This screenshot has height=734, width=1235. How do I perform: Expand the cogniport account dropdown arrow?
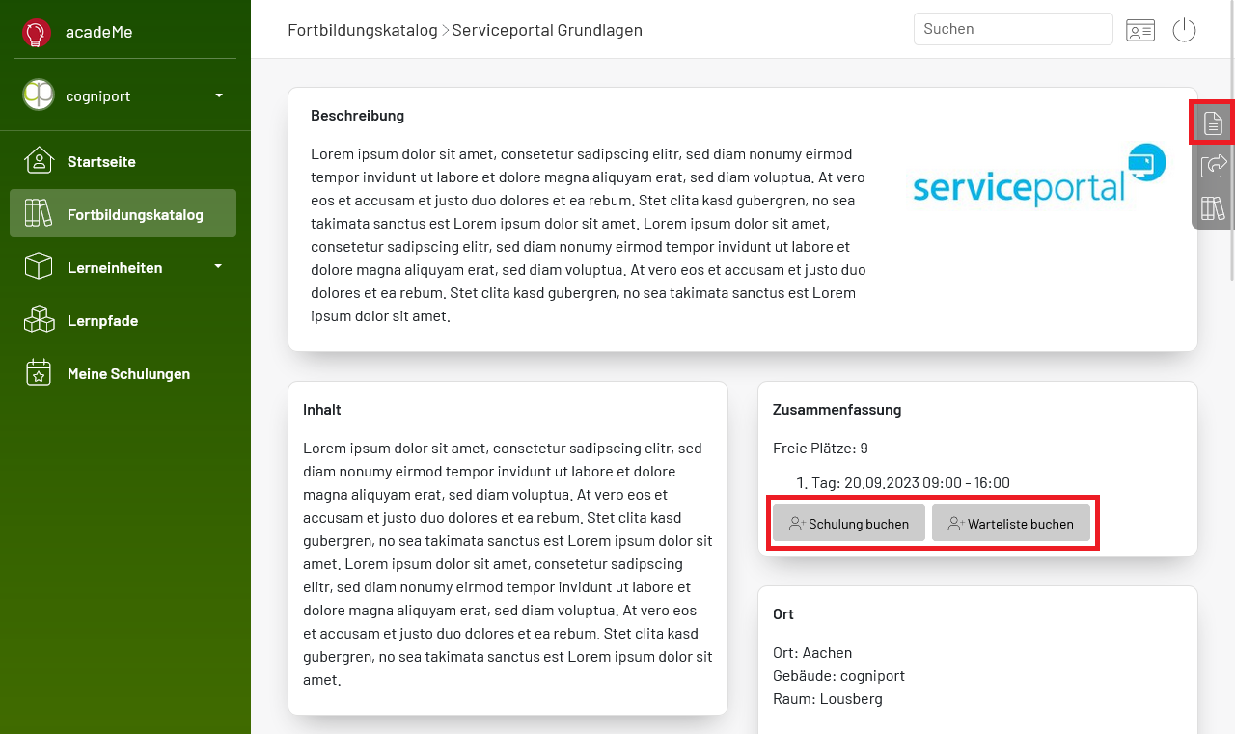click(x=219, y=95)
